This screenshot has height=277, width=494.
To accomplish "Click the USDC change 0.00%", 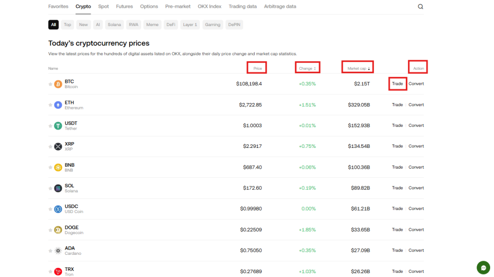I will coord(308,209).
